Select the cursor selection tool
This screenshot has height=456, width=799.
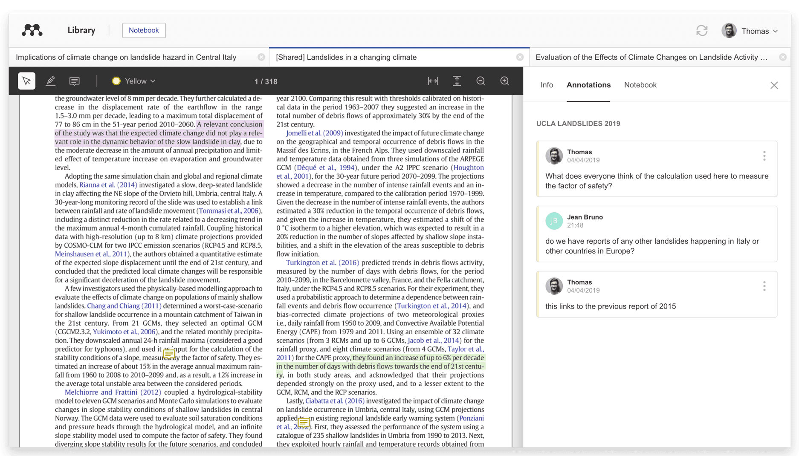coord(26,81)
